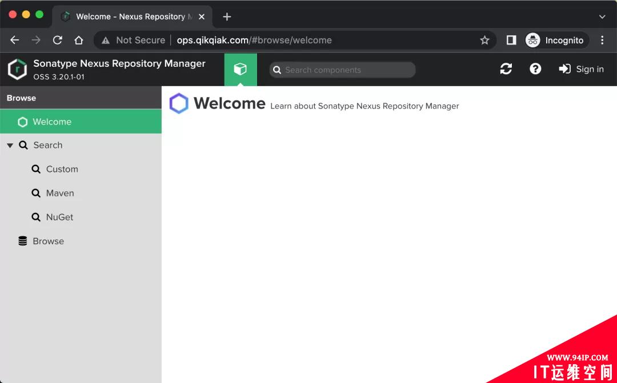This screenshot has height=383, width=617.
Task: Click the address bar URL ops.qikqiak.com
Action: (254, 40)
